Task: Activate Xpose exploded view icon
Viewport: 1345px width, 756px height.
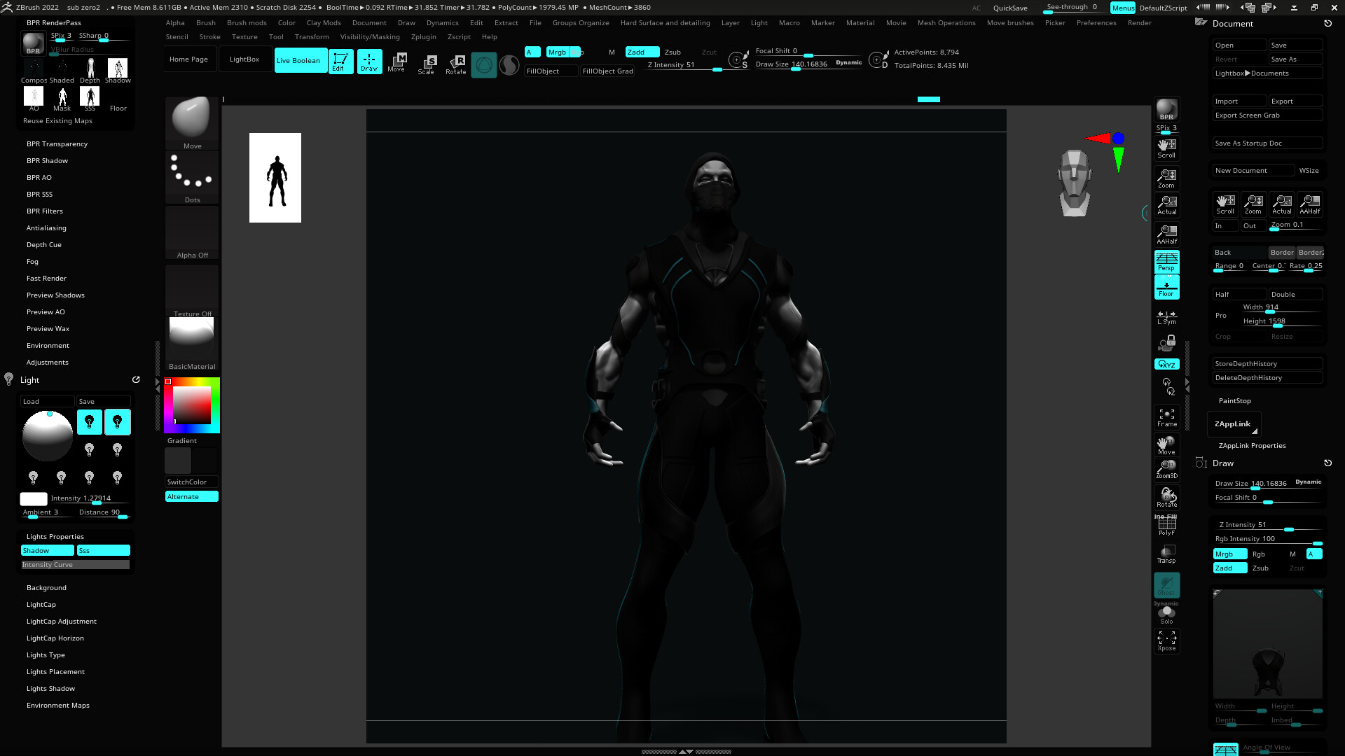Action: 1166,640
